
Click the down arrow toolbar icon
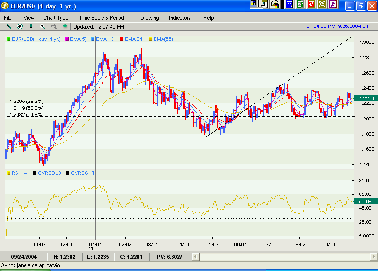[31, 26]
